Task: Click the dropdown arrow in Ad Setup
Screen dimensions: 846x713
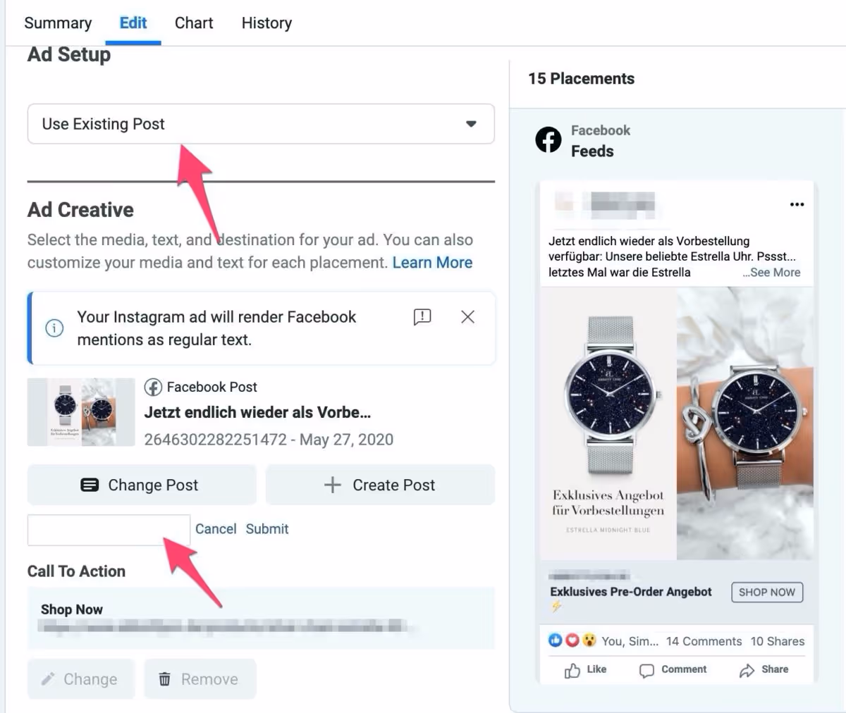Action: (x=471, y=124)
